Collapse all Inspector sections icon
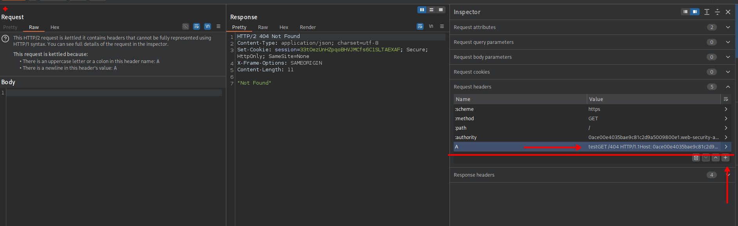 (717, 12)
